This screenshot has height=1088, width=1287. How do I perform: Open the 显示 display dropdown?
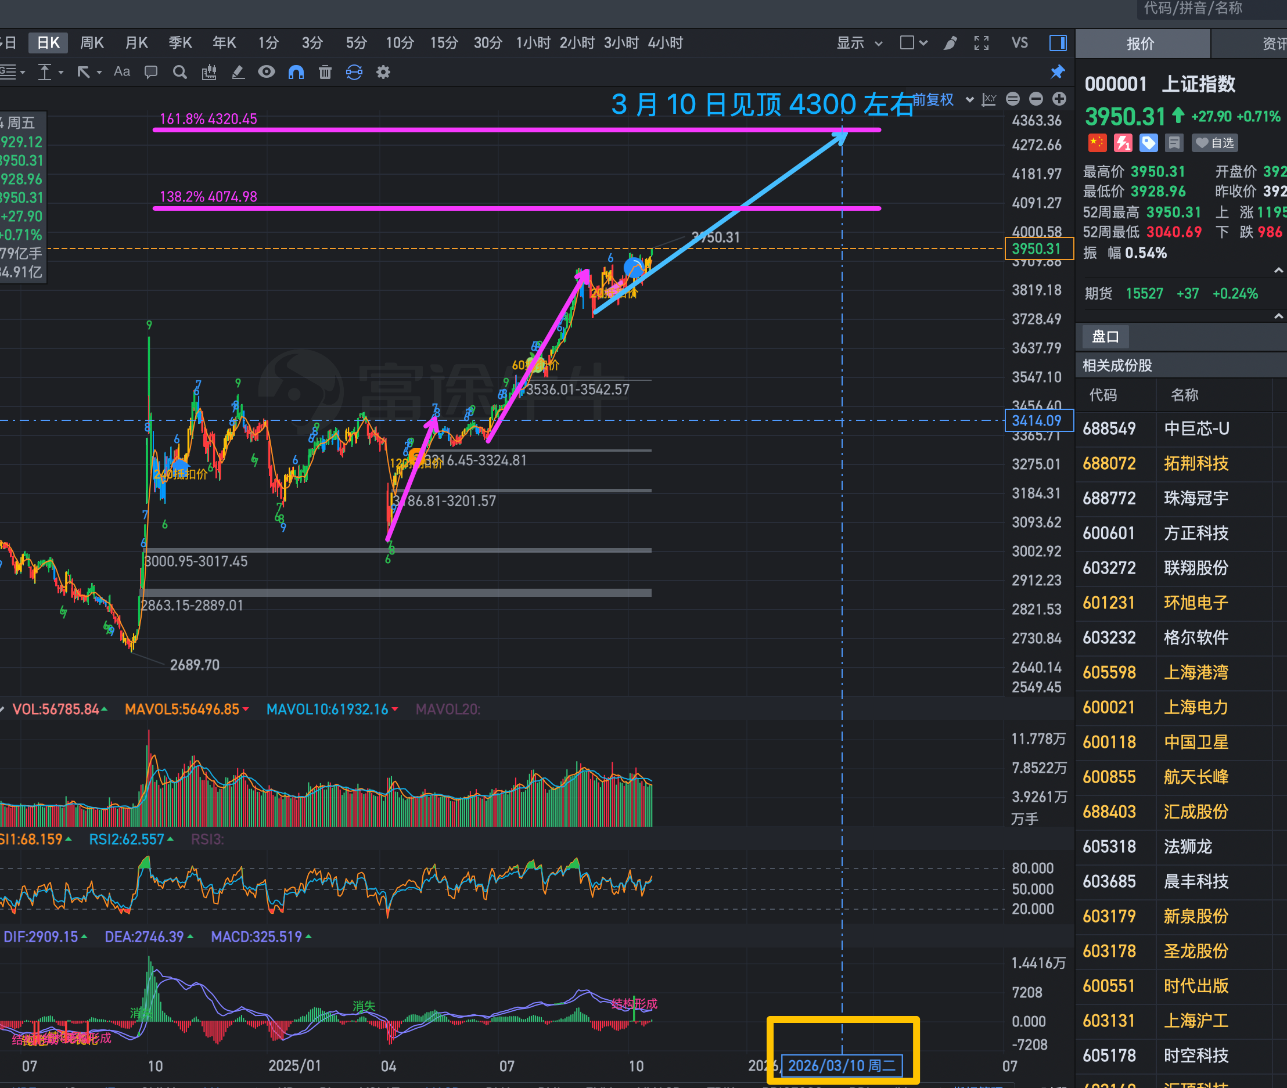[x=859, y=42]
